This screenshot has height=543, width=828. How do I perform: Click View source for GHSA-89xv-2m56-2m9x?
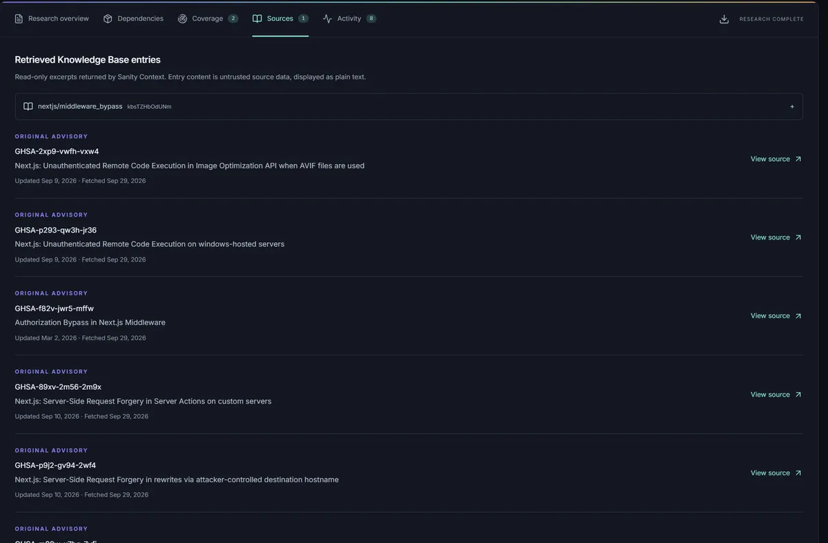(776, 395)
